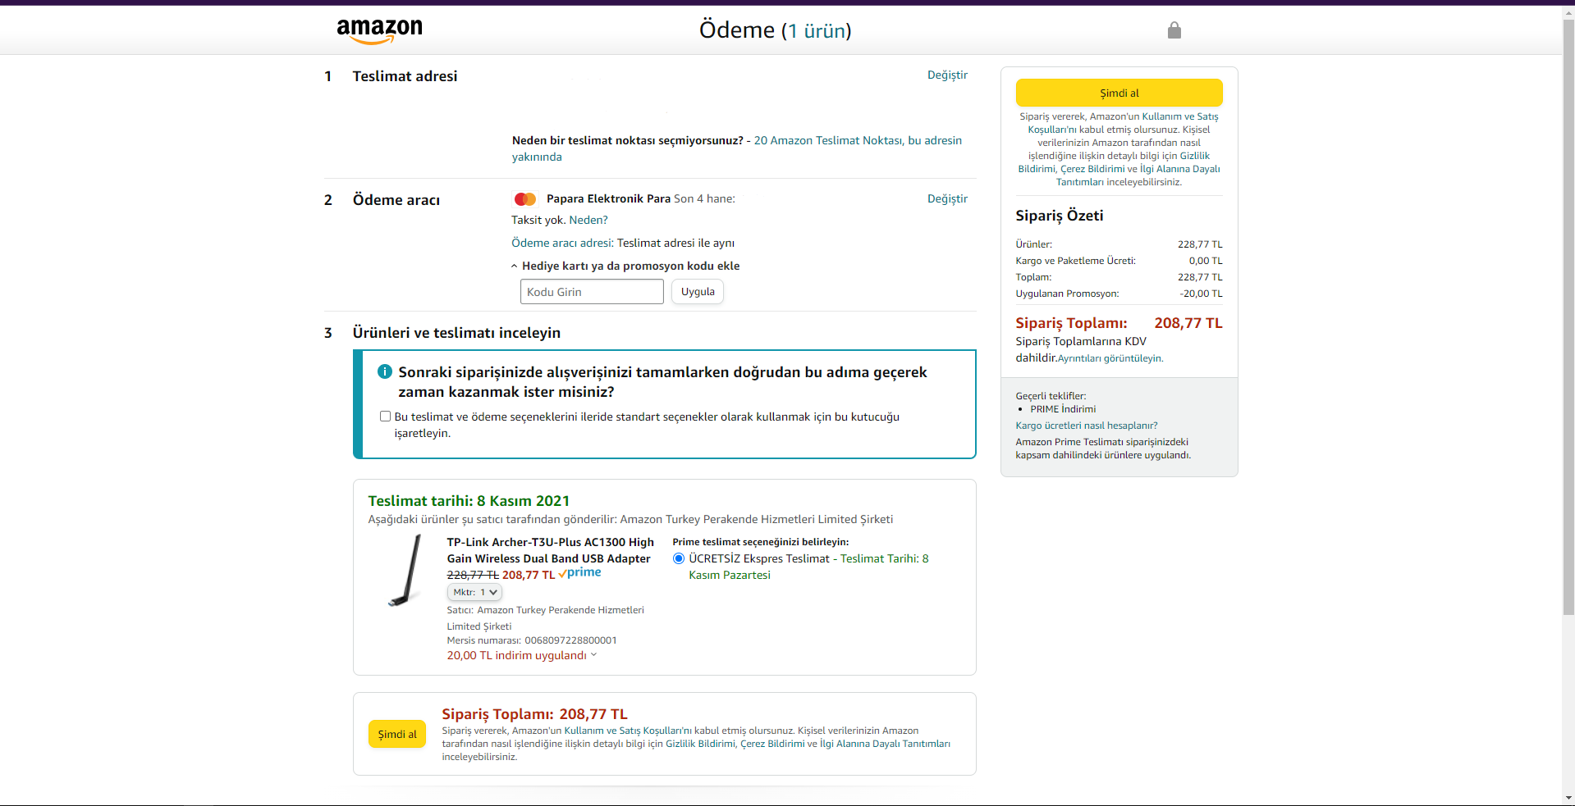This screenshot has width=1575, height=806.
Task: Expand the 20,00 TL indirim uygulandı details
Action: [x=522, y=655]
